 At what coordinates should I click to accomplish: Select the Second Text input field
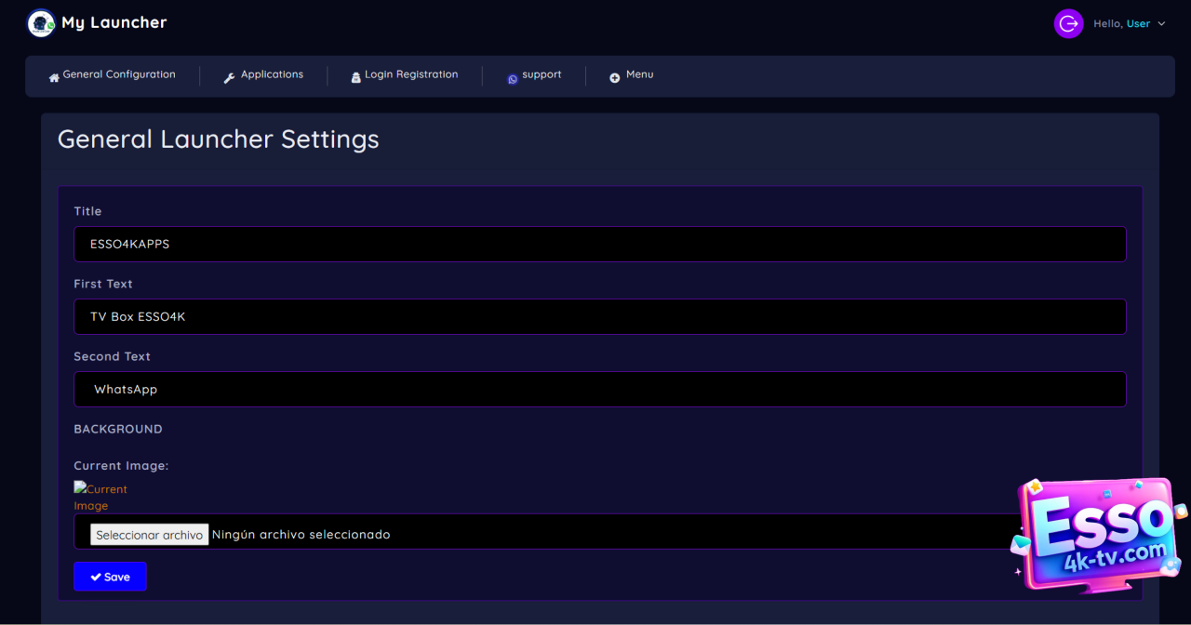(x=599, y=389)
